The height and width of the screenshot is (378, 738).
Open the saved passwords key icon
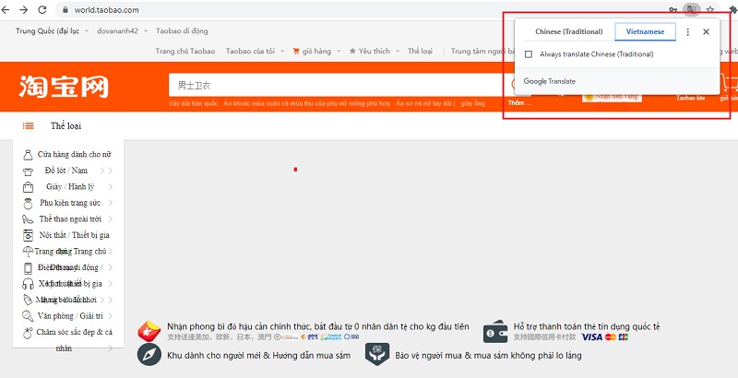point(673,9)
